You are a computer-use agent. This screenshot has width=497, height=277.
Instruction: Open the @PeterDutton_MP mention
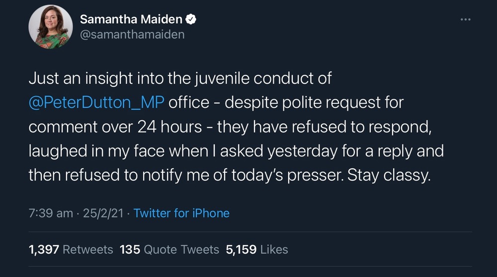(96, 103)
